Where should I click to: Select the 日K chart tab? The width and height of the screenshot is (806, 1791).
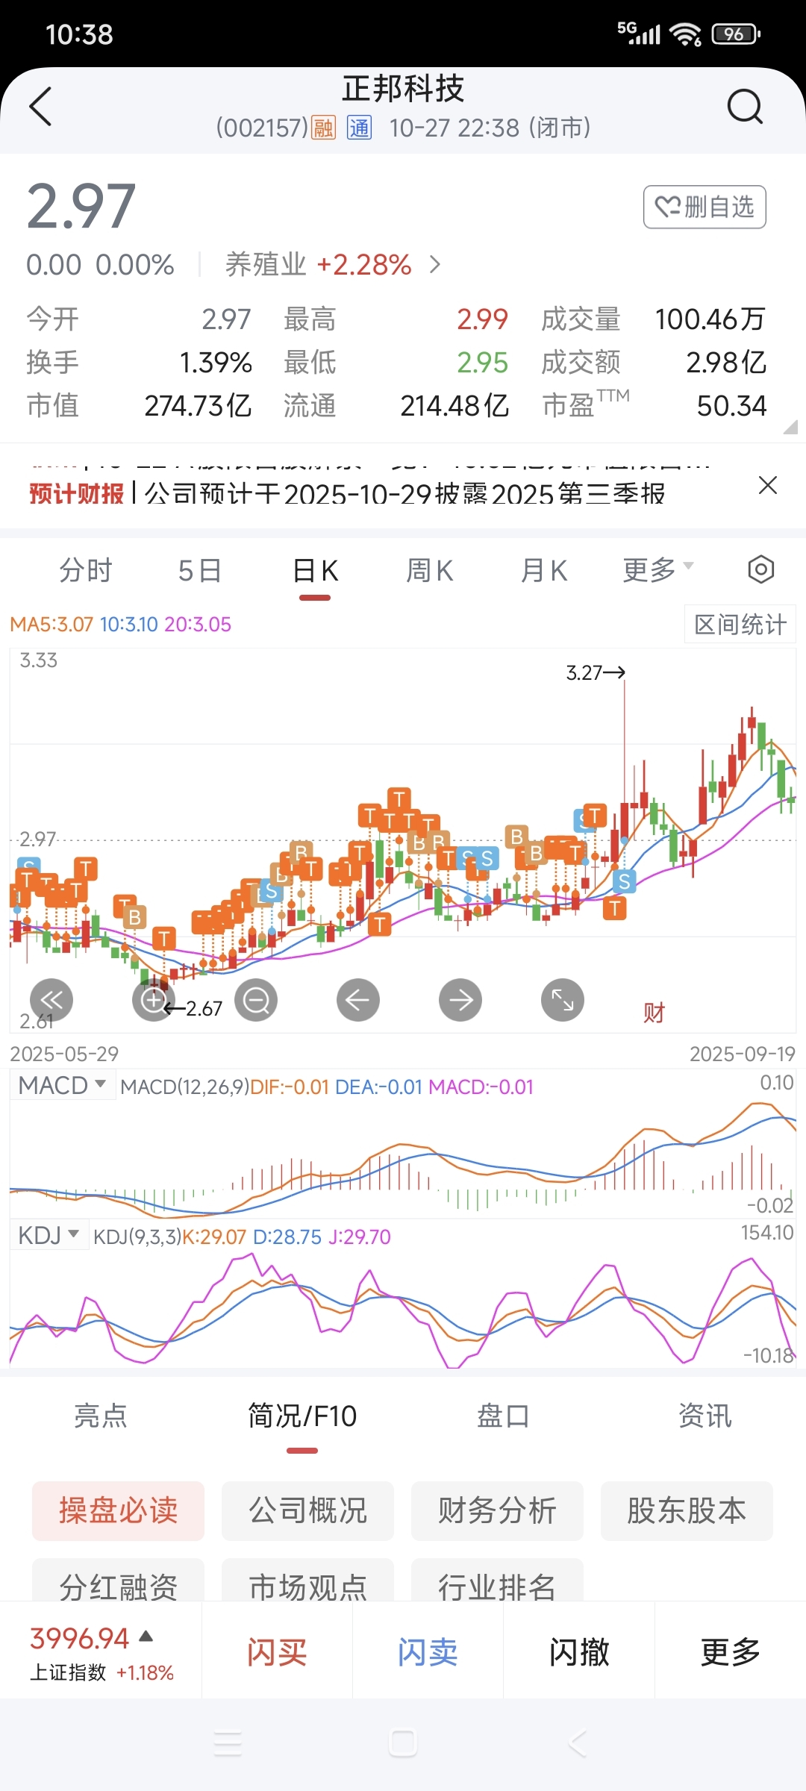(315, 570)
